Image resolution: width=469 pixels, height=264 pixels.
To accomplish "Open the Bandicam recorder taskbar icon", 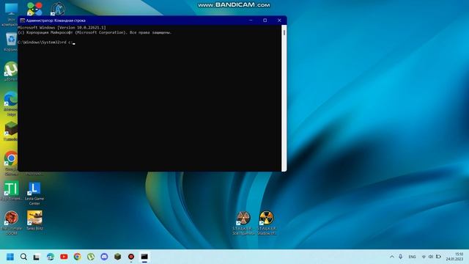I will (131, 257).
